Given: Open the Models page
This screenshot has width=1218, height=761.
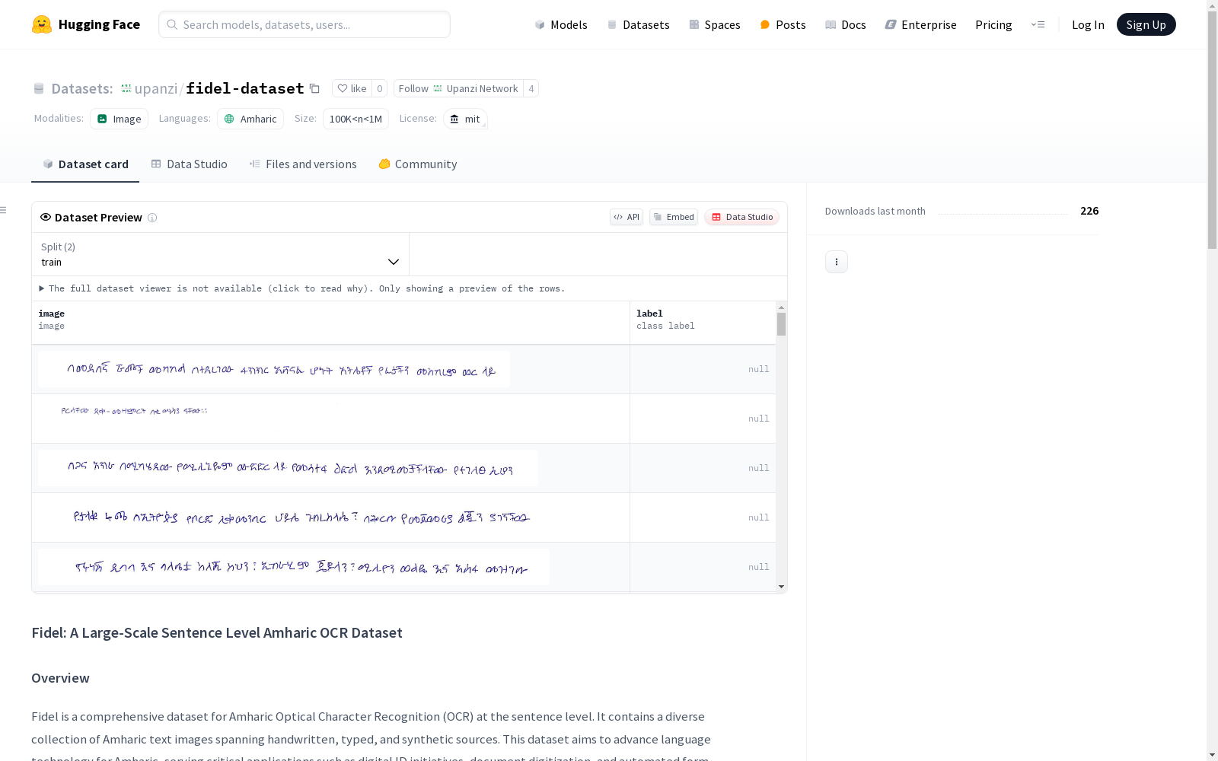Looking at the screenshot, I should 561,24.
